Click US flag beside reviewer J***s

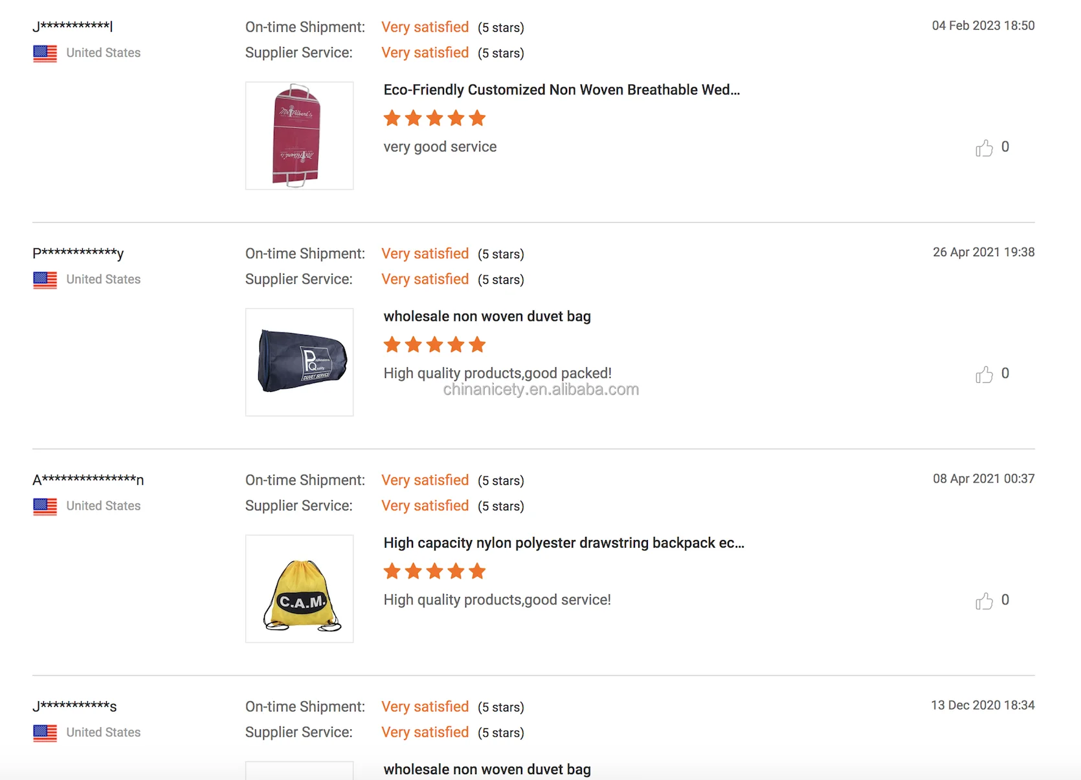click(45, 732)
